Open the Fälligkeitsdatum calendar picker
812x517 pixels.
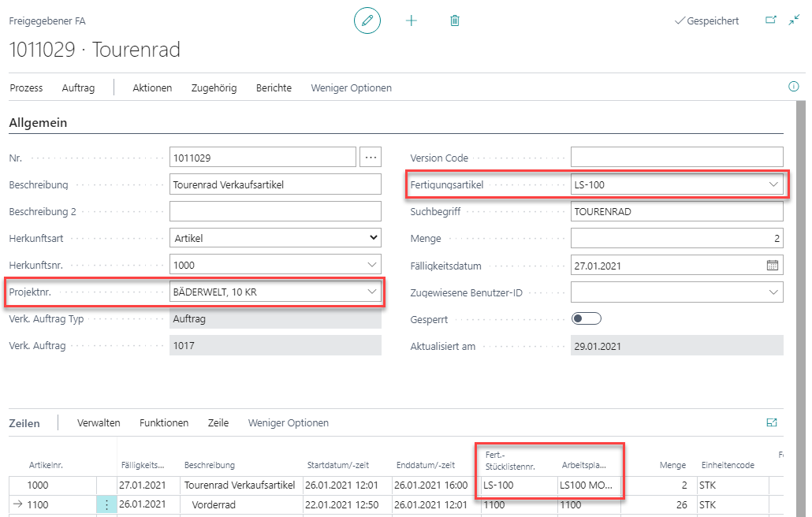pos(772,266)
